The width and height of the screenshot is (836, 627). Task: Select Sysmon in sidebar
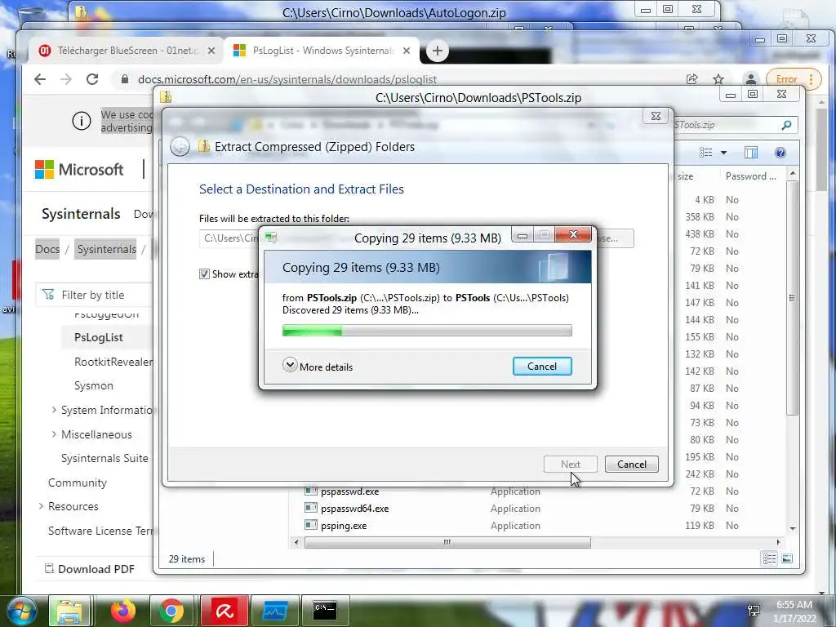pyautogui.click(x=94, y=385)
